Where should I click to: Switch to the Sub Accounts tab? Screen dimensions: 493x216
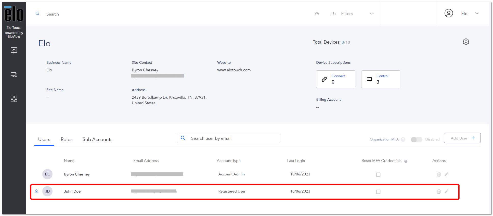97,139
